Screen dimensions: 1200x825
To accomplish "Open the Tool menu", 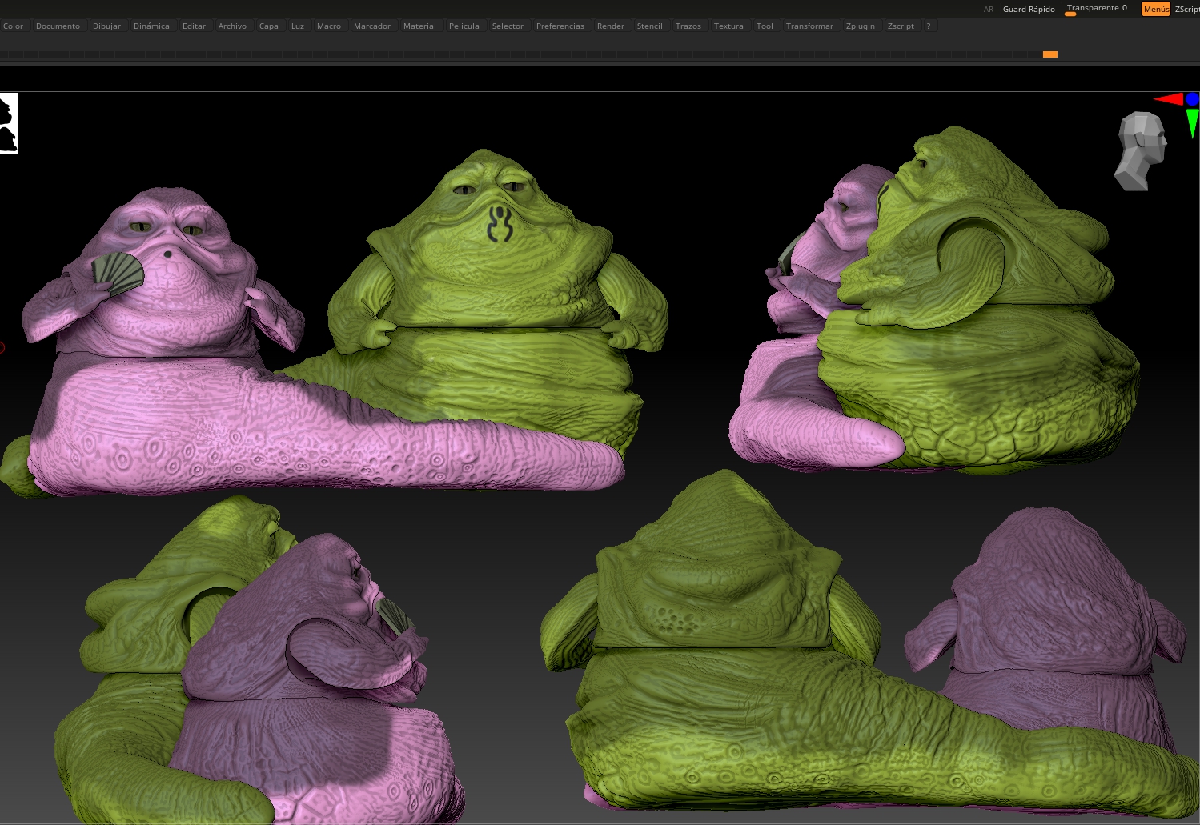I will (765, 26).
